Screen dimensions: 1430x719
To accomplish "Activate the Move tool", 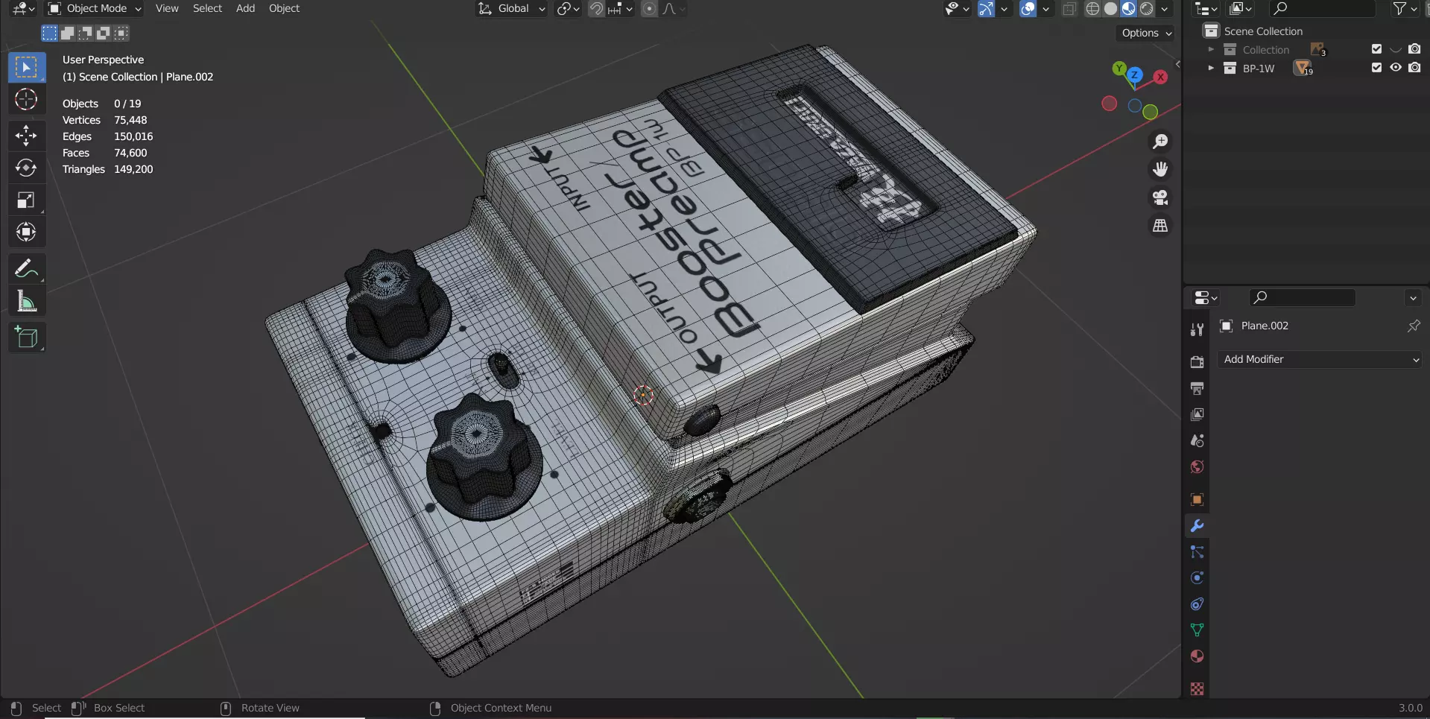I will pos(27,136).
